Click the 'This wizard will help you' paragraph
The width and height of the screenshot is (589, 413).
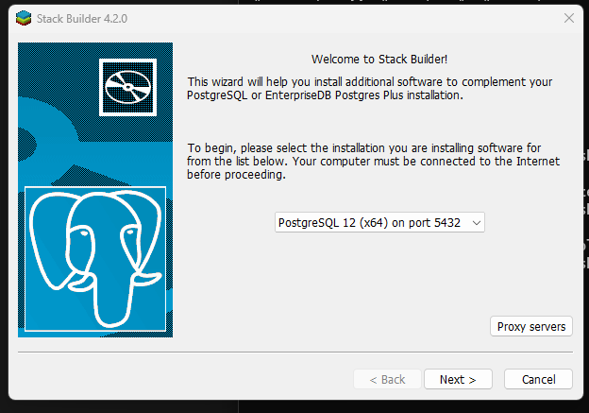[370, 89]
